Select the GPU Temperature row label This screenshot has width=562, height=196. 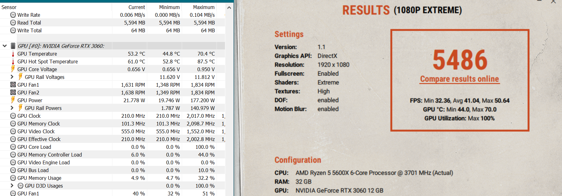point(37,54)
